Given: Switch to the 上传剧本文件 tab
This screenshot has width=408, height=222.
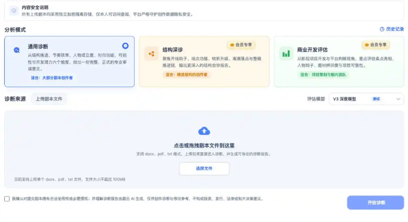Looking at the screenshot, I should pyautogui.click(x=49, y=99).
